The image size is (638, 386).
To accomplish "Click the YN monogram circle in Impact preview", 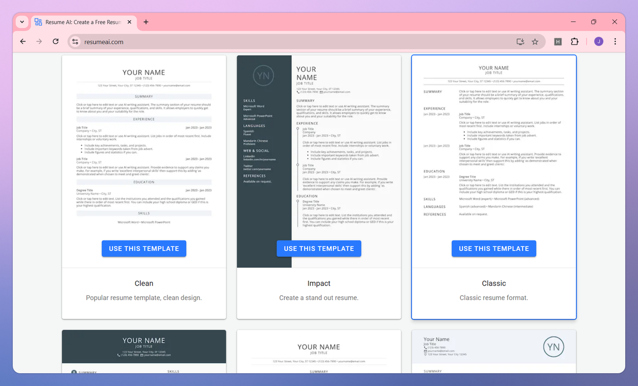I will [x=264, y=76].
